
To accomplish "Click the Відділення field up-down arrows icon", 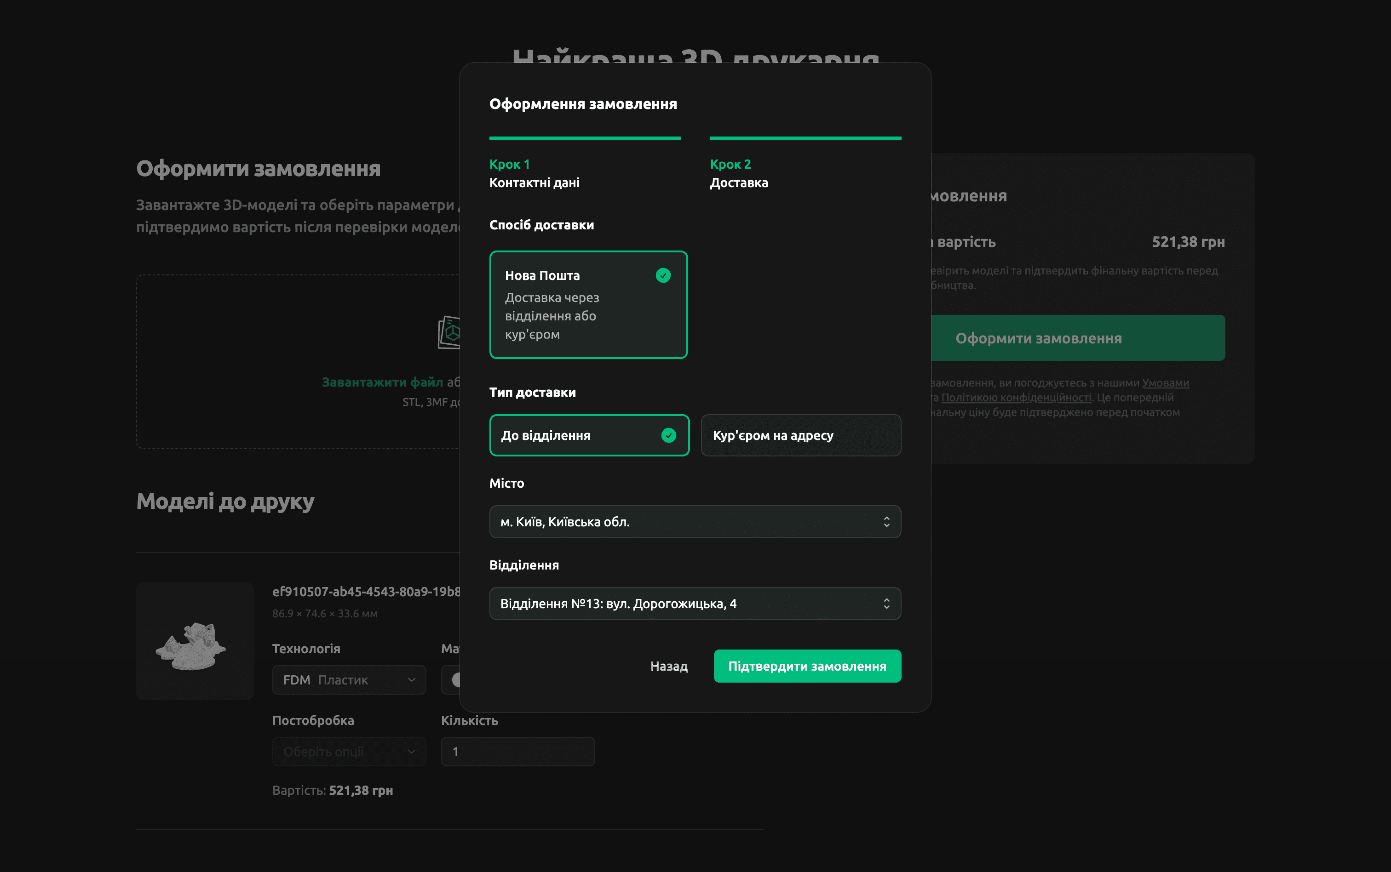I will [x=886, y=604].
